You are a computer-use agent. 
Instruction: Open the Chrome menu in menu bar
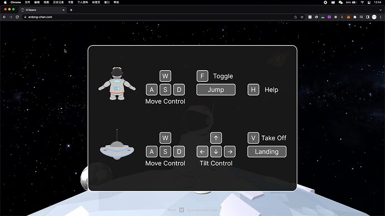[16, 2]
